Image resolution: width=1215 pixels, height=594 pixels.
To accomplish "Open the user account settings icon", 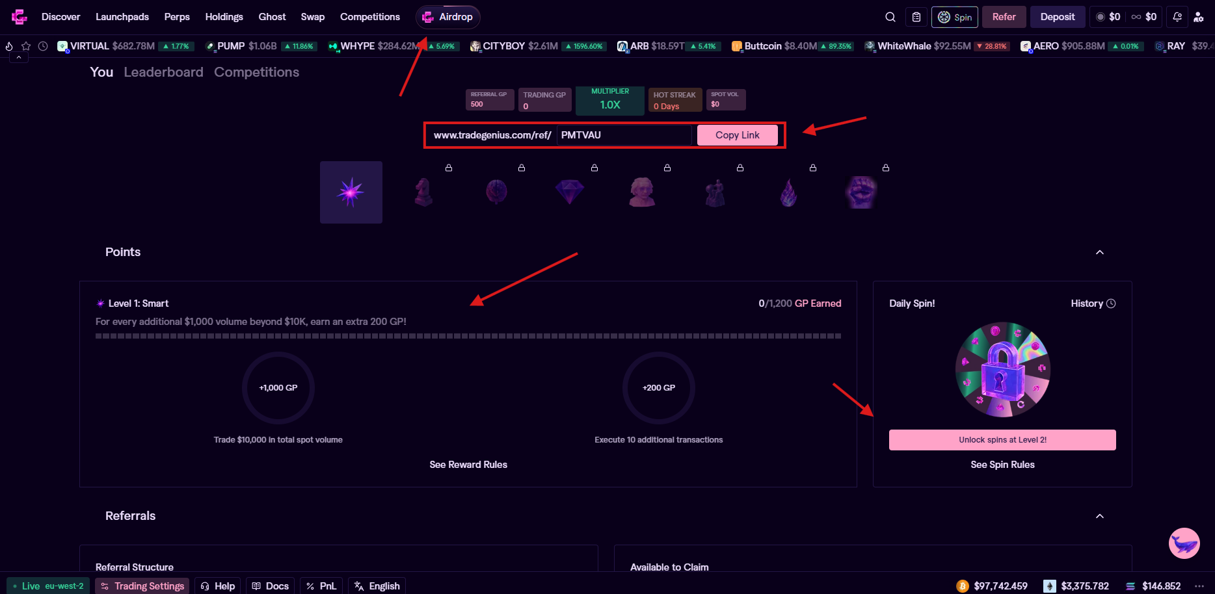I will point(1199,17).
